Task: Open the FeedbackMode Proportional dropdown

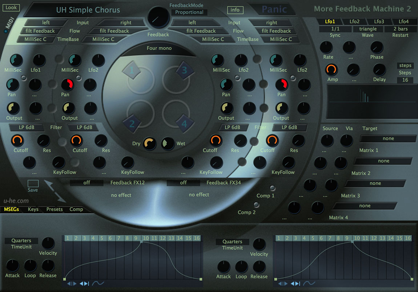Action: [x=189, y=12]
